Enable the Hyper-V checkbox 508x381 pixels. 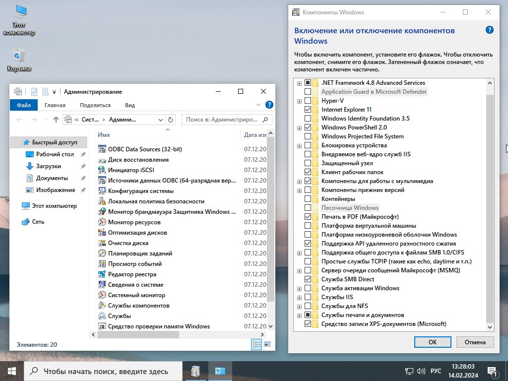[308, 101]
